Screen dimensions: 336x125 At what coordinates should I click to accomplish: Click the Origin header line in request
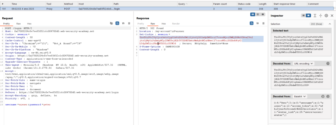point(57,56)
